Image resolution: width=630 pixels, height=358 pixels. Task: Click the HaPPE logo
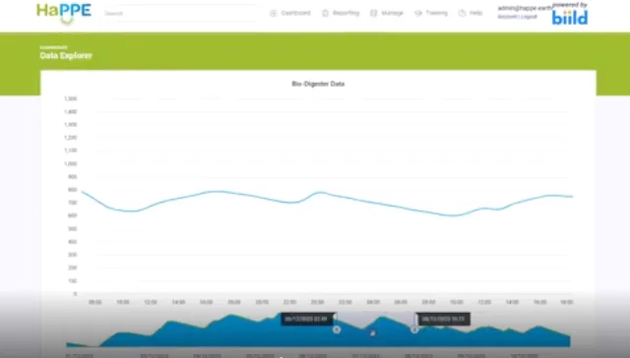tap(64, 13)
